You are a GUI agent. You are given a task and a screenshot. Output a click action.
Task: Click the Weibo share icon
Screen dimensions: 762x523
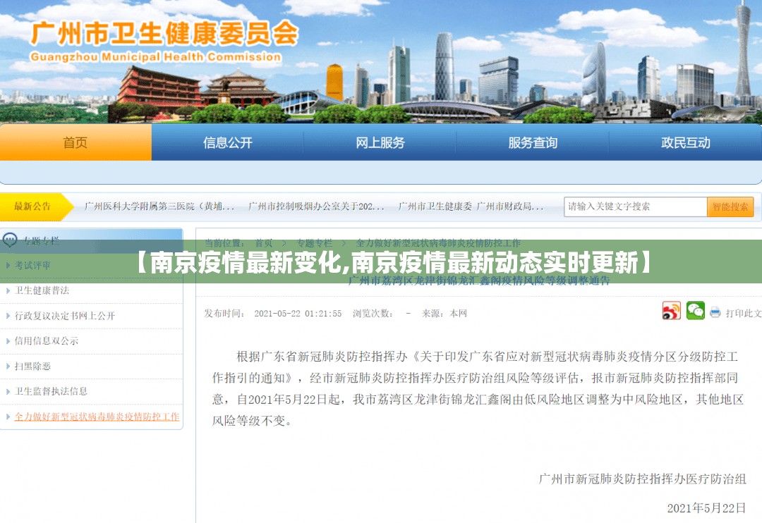pyautogui.click(x=671, y=311)
